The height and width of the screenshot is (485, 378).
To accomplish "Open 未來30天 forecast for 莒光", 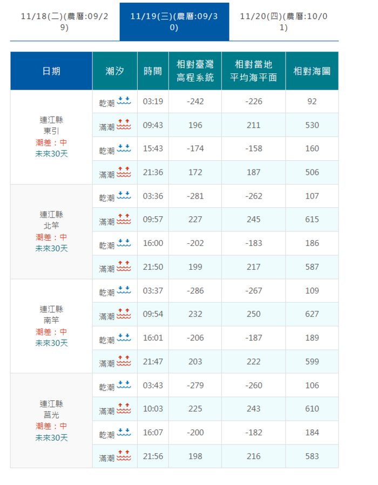I will pyautogui.click(x=51, y=438).
